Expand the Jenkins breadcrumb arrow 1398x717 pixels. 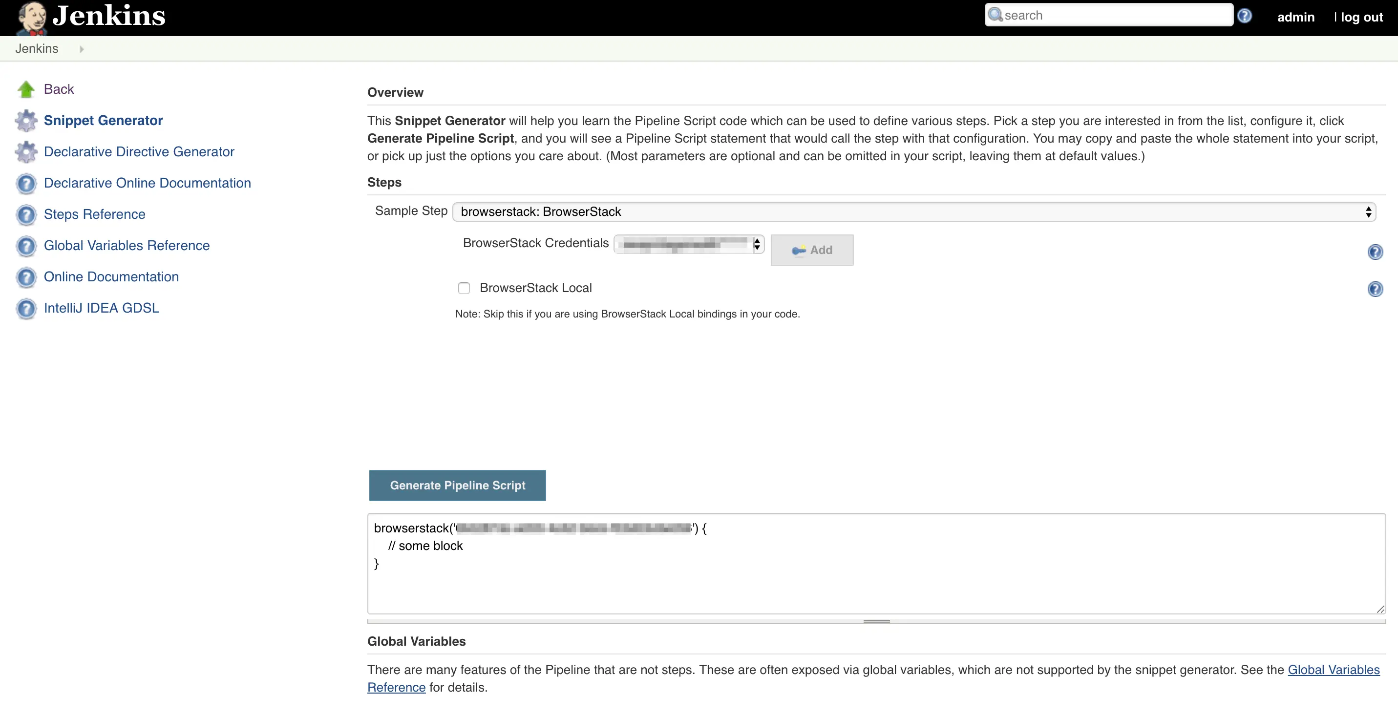[x=82, y=49]
